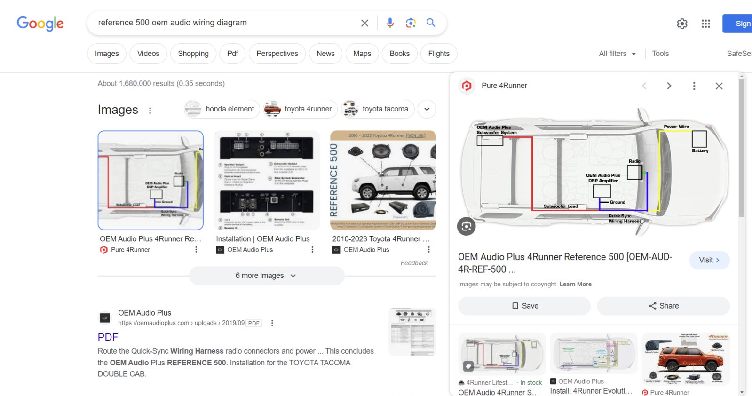This screenshot has height=396, width=752.
Task: Click preview title OEM Audio Plus 4Runner Reference 500
Action: (565, 263)
